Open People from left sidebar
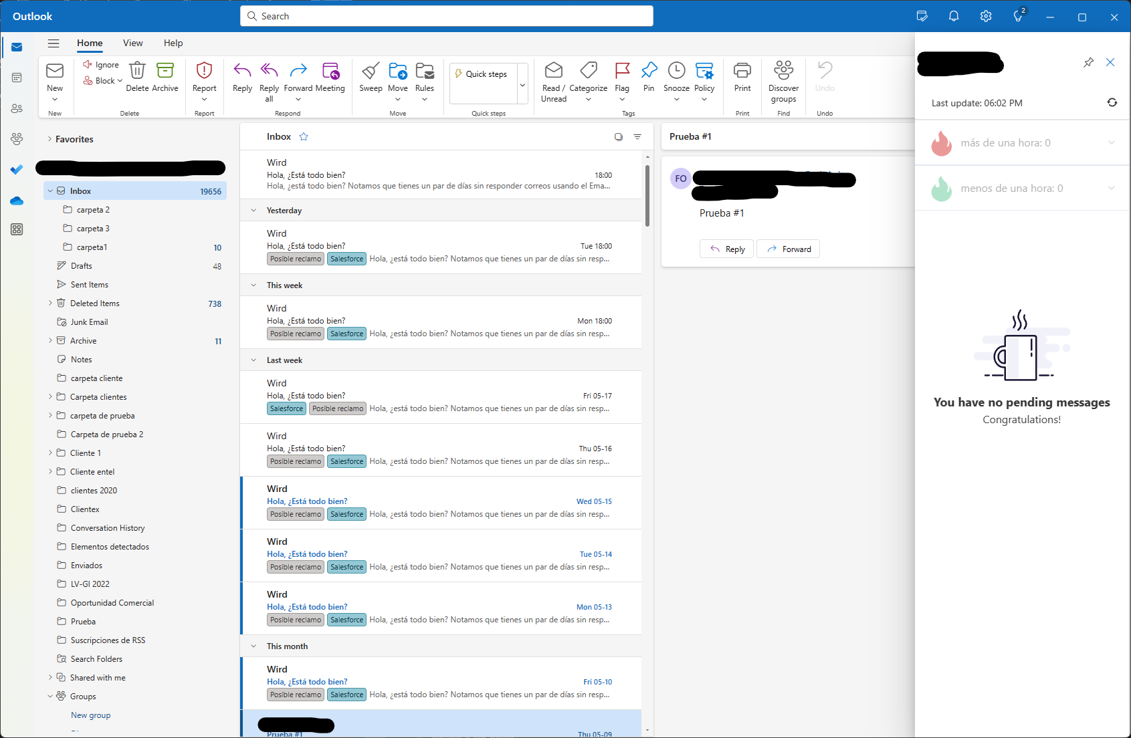Screen dimensions: 1131x738 click(x=17, y=108)
